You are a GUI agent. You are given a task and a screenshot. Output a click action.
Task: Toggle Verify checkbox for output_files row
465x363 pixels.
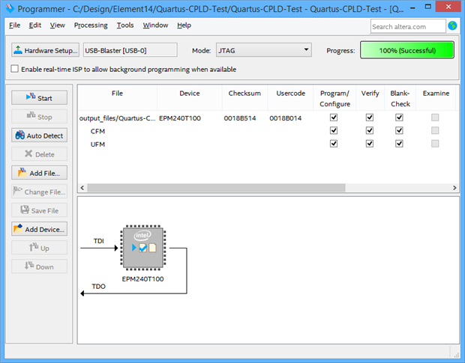point(370,118)
